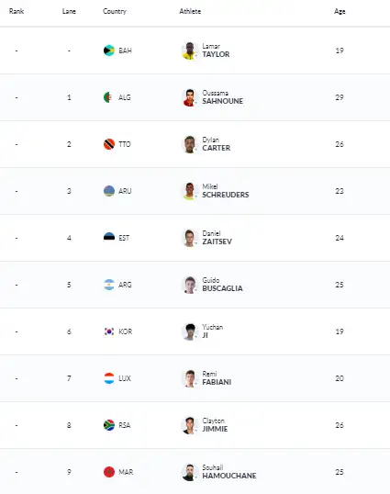The image size is (390, 494).
Task: Select the Trinidad and Tobago flag icon
Action: tap(109, 144)
